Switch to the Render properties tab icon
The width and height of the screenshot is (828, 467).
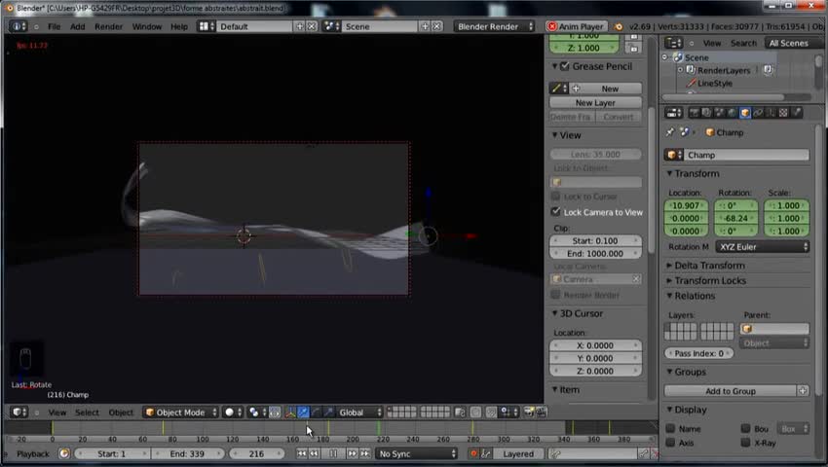click(x=694, y=113)
